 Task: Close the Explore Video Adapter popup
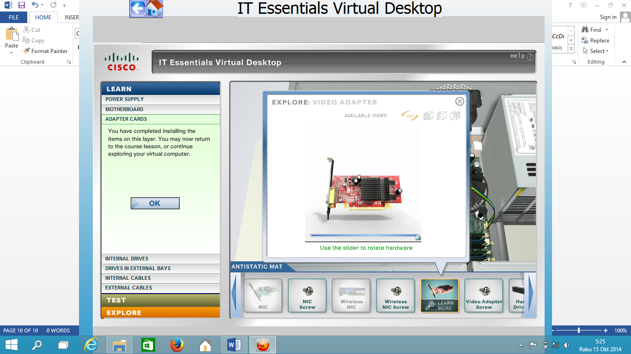click(x=460, y=101)
